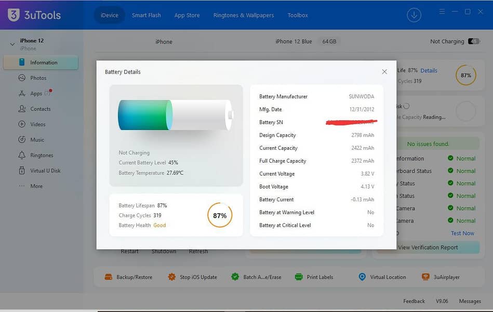Screen dimensions: 493x312
Task: Click the Test Now link
Action: tap(462, 233)
